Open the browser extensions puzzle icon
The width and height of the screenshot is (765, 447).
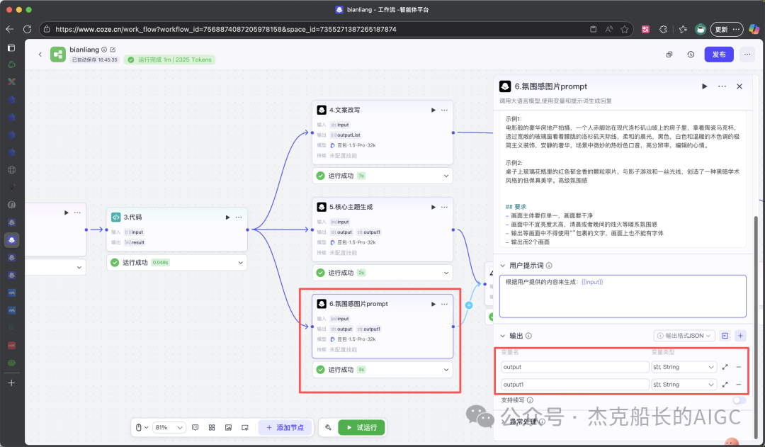click(x=663, y=29)
